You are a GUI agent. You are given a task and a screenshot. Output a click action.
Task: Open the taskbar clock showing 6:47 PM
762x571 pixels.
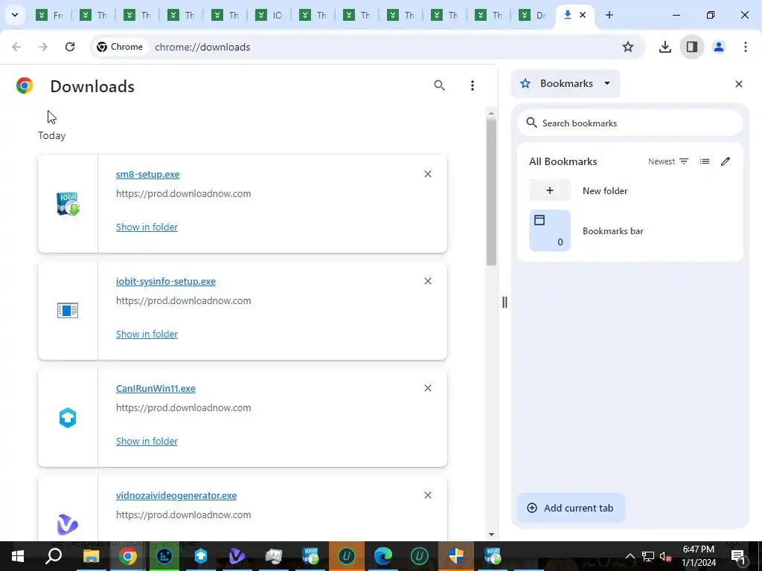tap(699, 556)
